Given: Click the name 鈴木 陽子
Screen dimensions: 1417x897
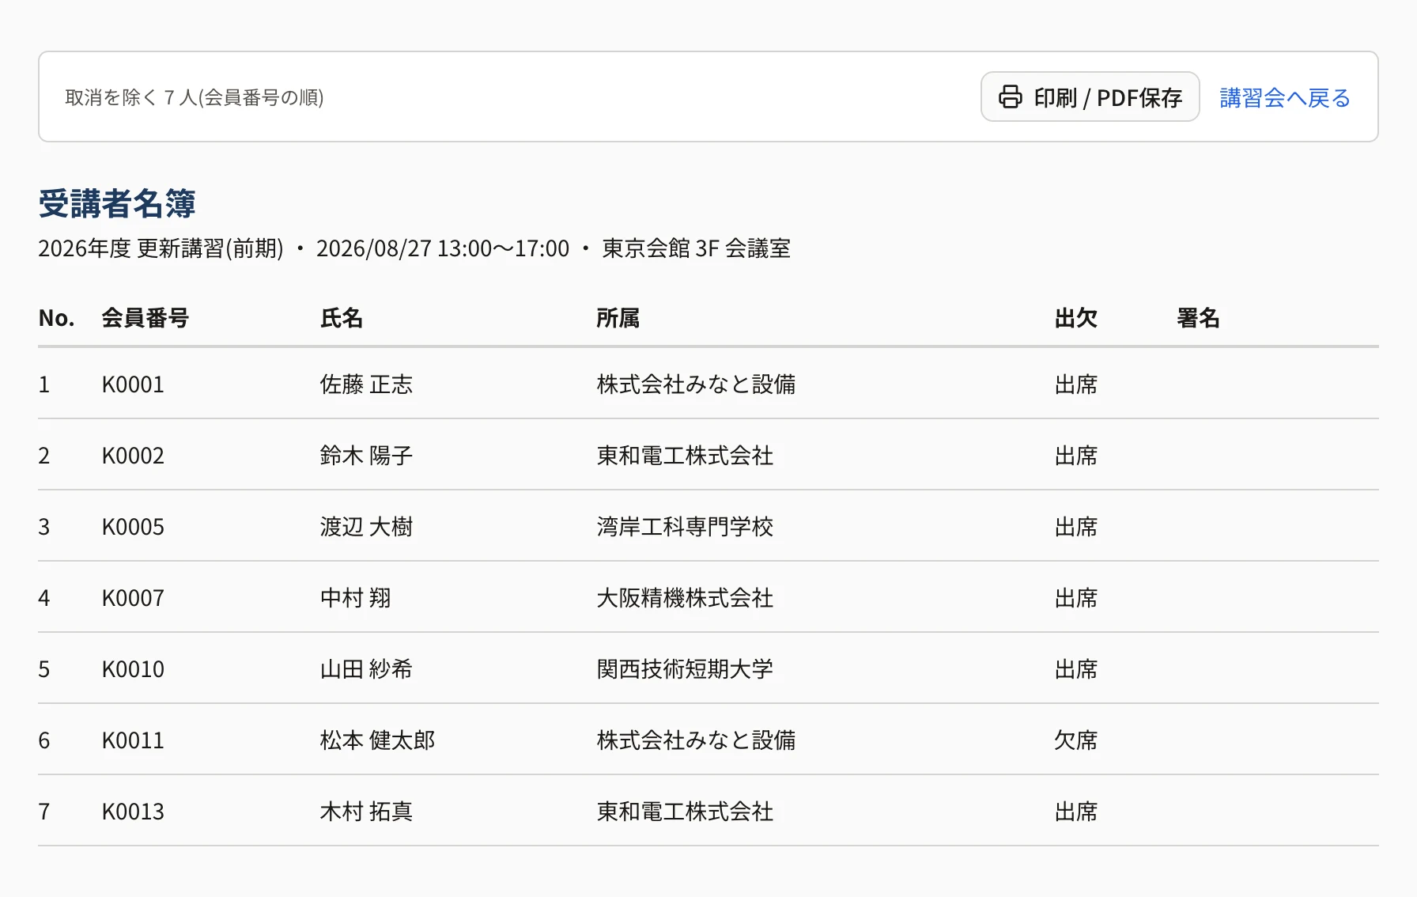Looking at the screenshot, I should (x=366, y=456).
